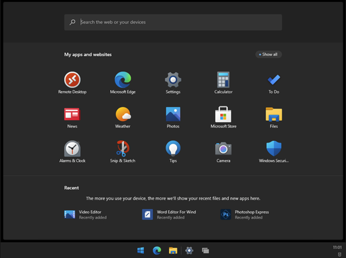Open recently added Video Editor
The width and height of the screenshot is (346, 258).
tap(85, 215)
